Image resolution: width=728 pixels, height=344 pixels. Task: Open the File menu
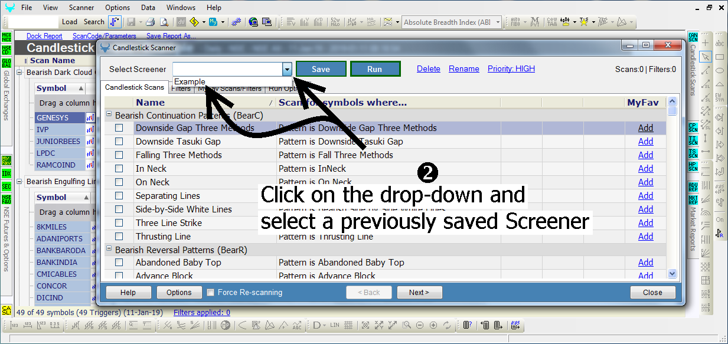[27, 8]
